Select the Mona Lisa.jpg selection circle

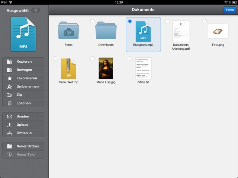tap(93, 59)
